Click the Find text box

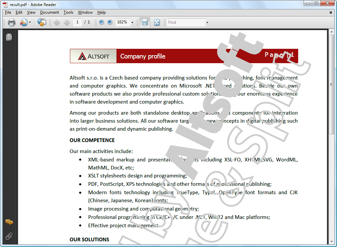[186, 22]
